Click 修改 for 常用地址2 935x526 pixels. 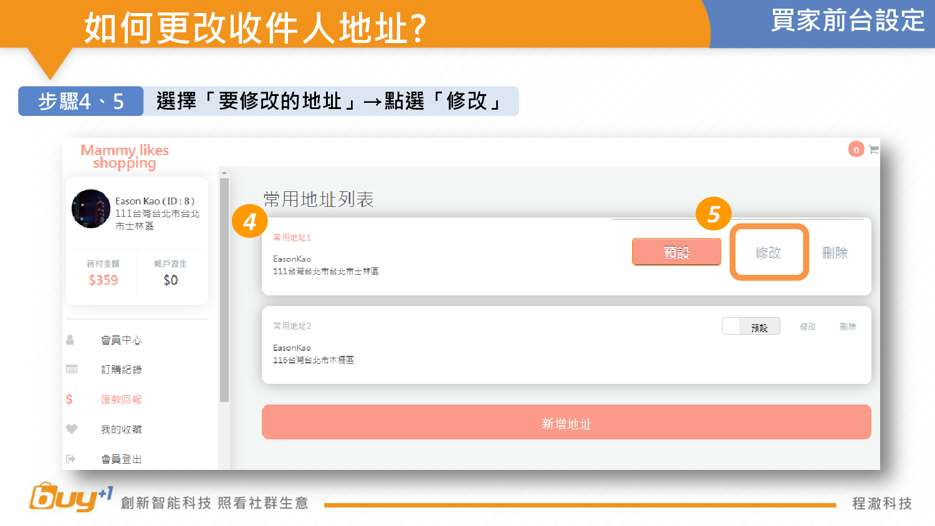click(x=808, y=327)
